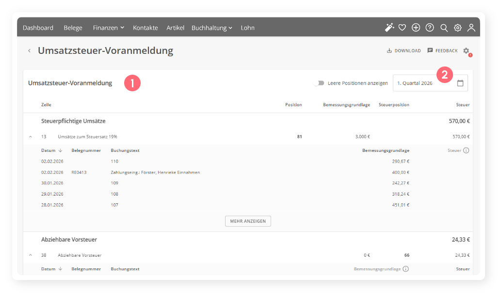This screenshot has width=502, height=297.
Task: Open settings gear in top navigation
Action: point(457,28)
